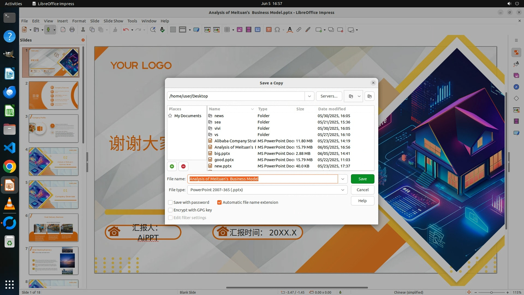Click the red remove place button

[x=183, y=166]
